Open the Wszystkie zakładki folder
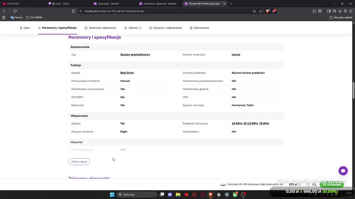The width and height of the screenshot is (355, 199). coord(341,17)
